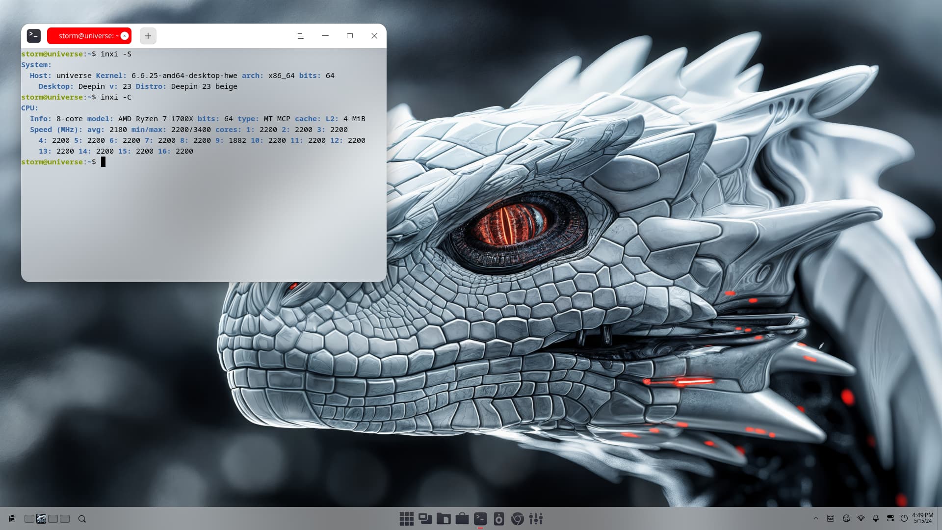Open the briefcase app store icon

(462, 519)
